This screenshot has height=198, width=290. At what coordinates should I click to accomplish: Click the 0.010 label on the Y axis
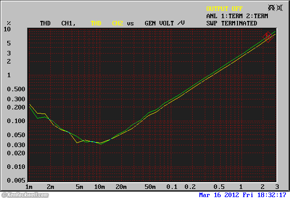point(16,167)
